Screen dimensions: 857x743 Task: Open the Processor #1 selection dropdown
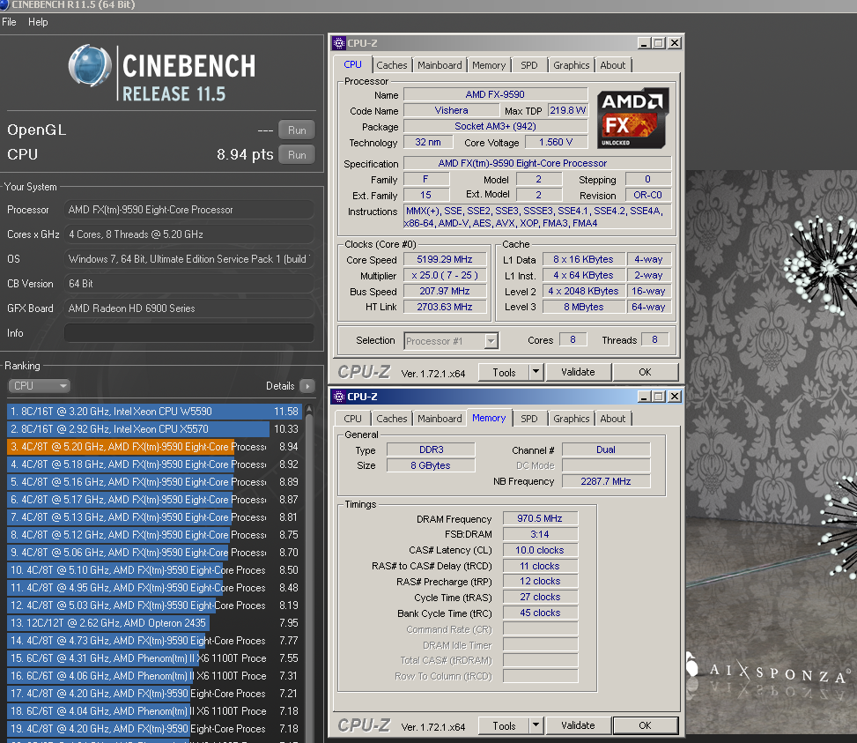[451, 340]
